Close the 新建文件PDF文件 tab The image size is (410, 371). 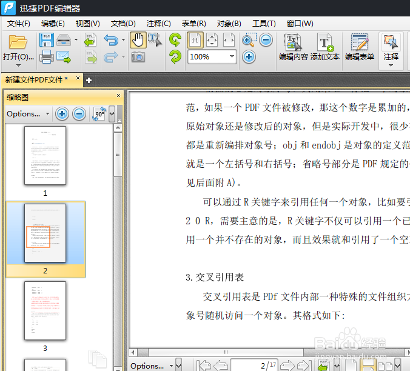pyautogui.click(x=78, y=78)
